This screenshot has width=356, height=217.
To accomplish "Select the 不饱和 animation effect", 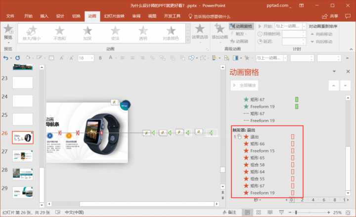I will click(60, 34).
